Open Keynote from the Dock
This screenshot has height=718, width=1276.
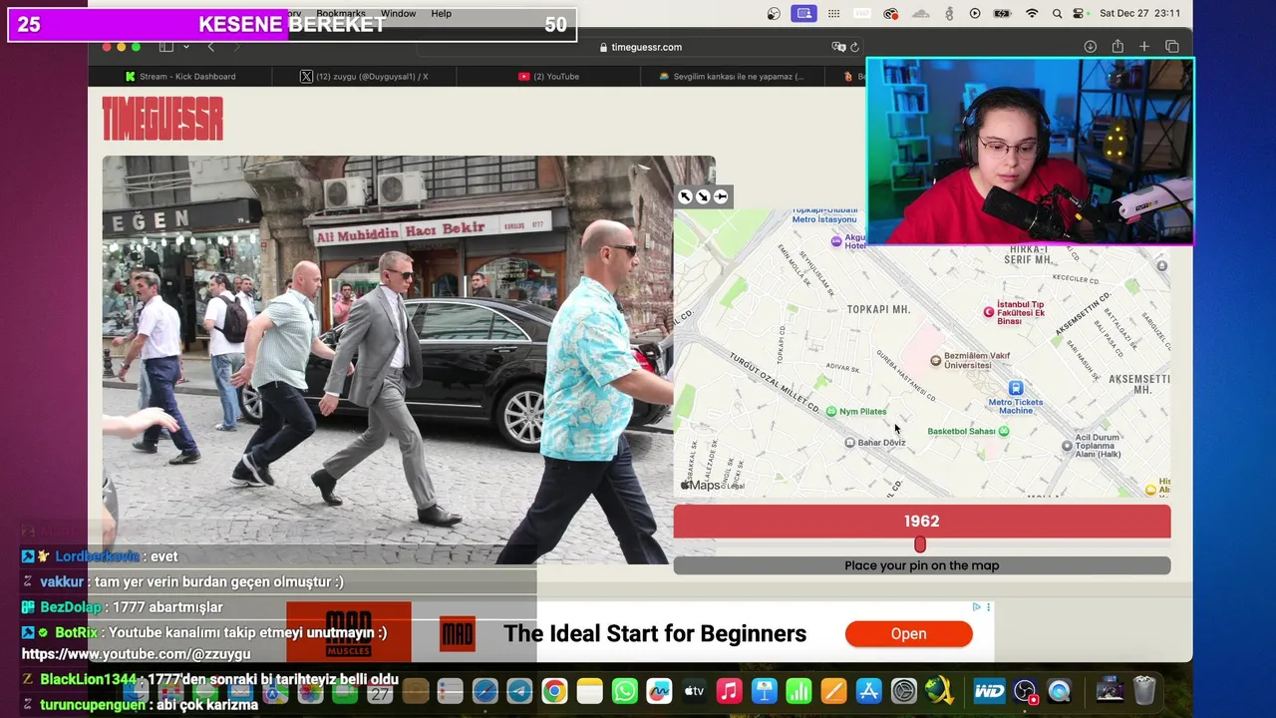[x=765, y=691]
